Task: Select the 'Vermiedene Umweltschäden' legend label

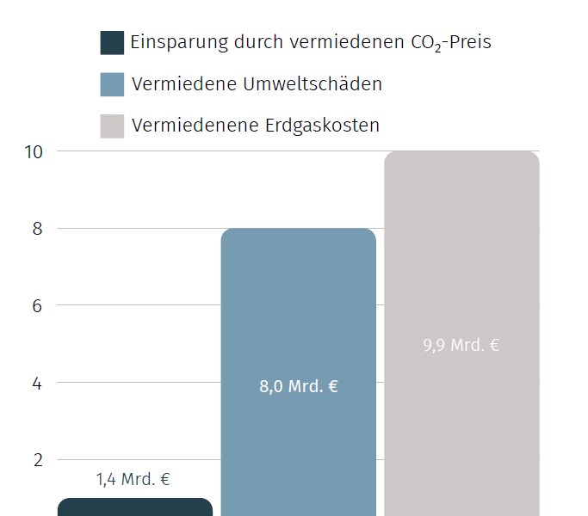Action: click(257, 83)
